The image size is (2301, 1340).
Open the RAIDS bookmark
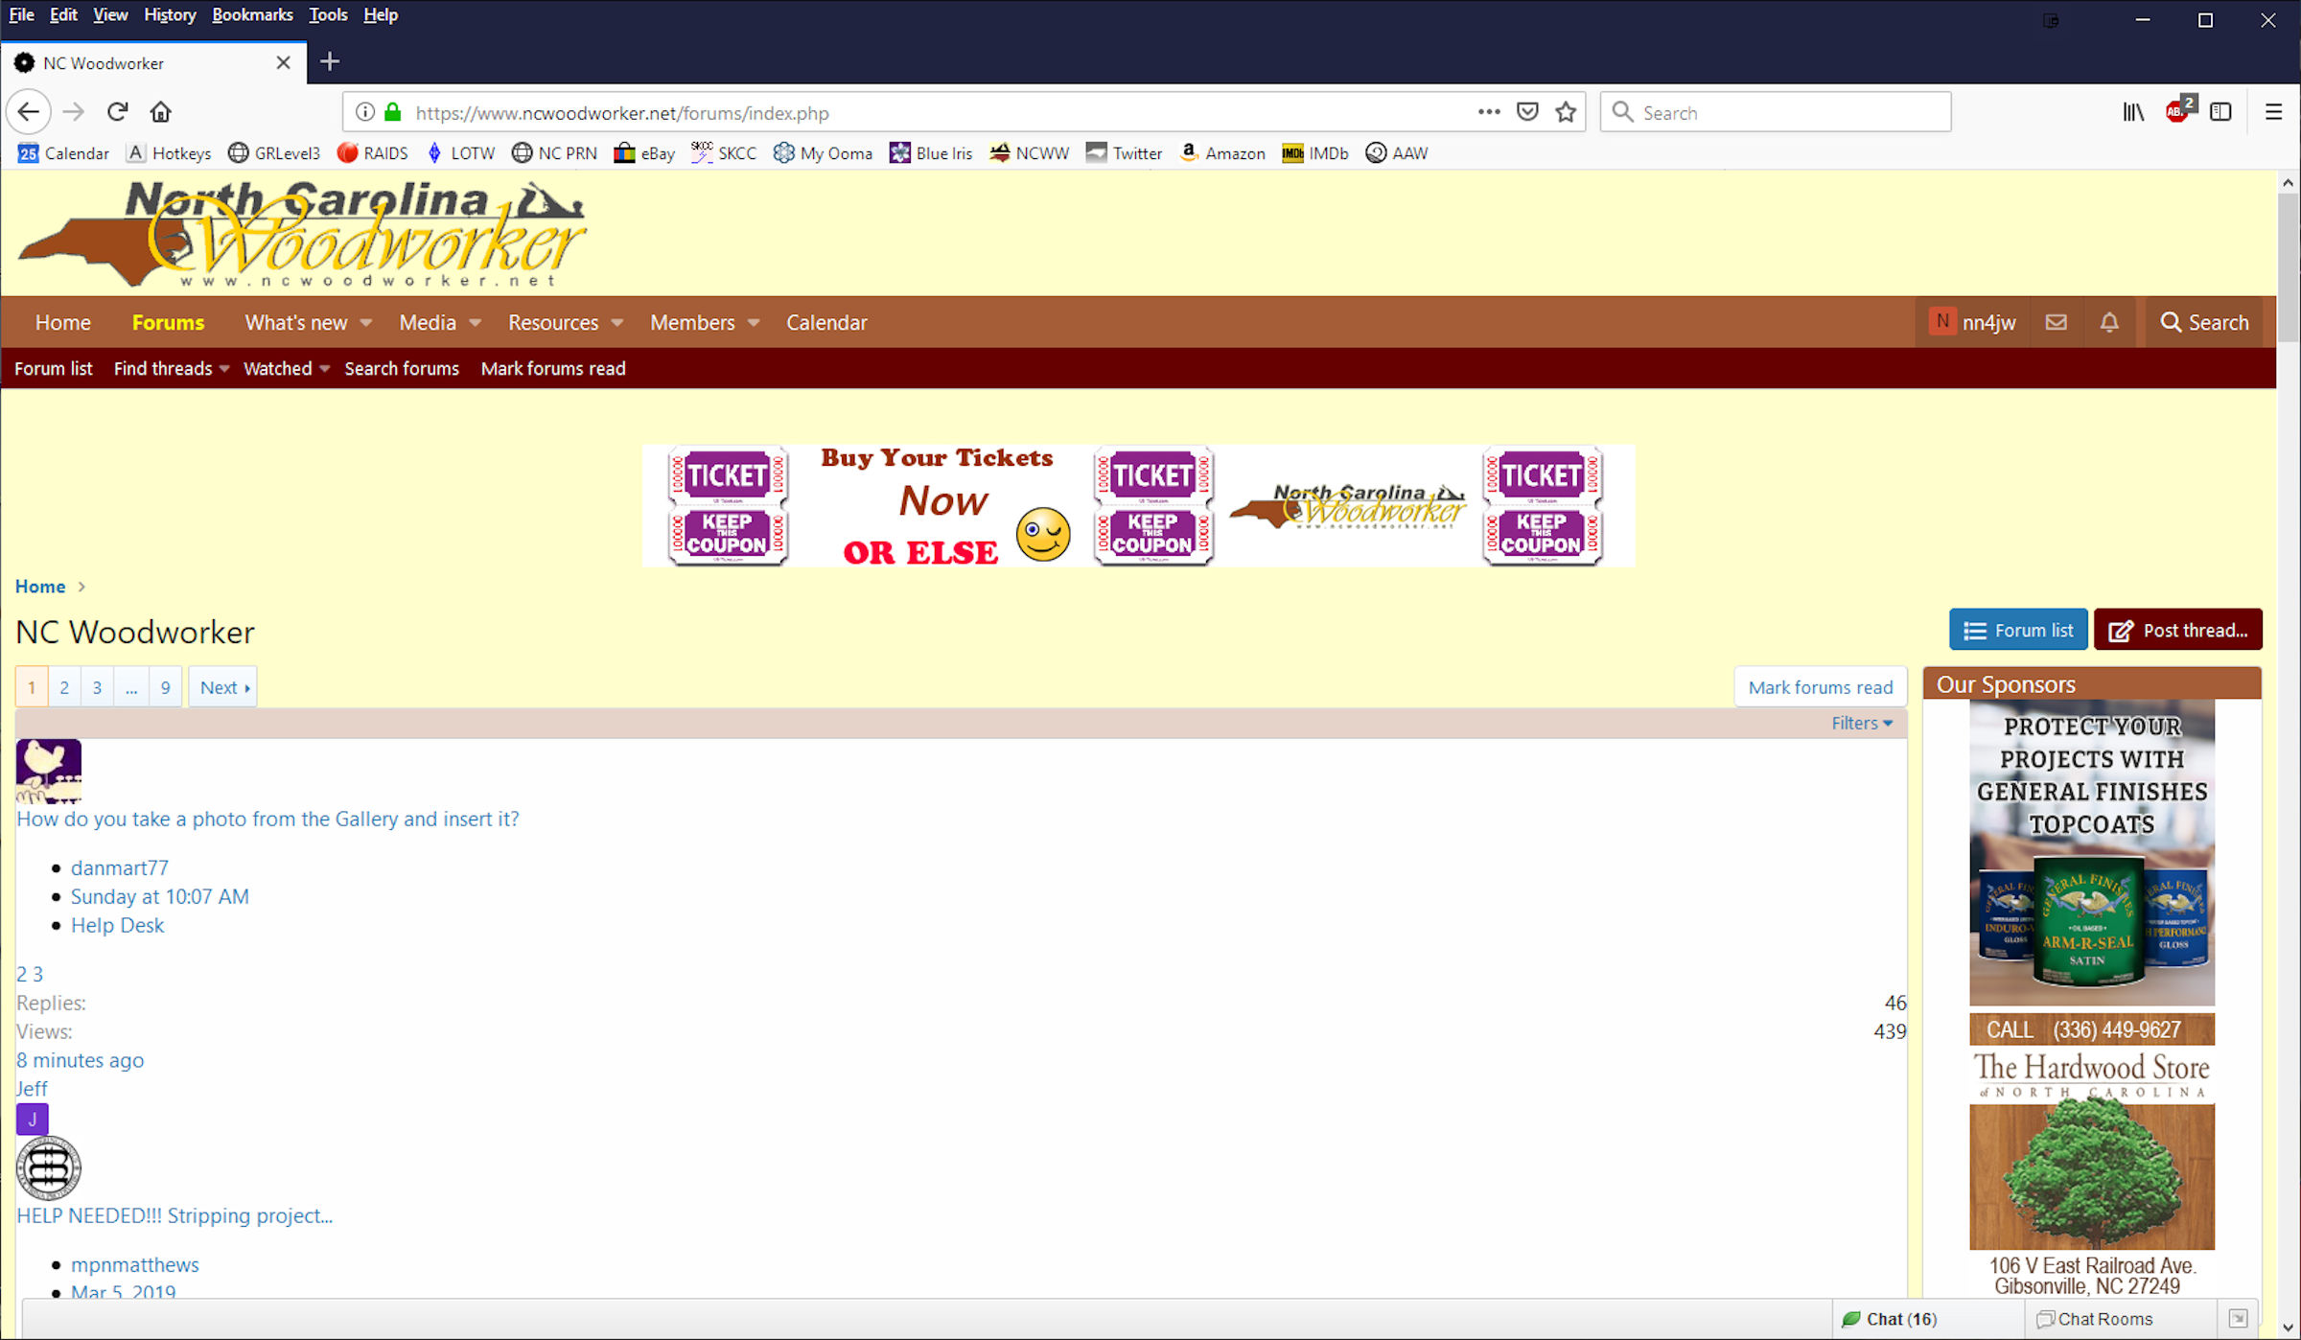372,153
